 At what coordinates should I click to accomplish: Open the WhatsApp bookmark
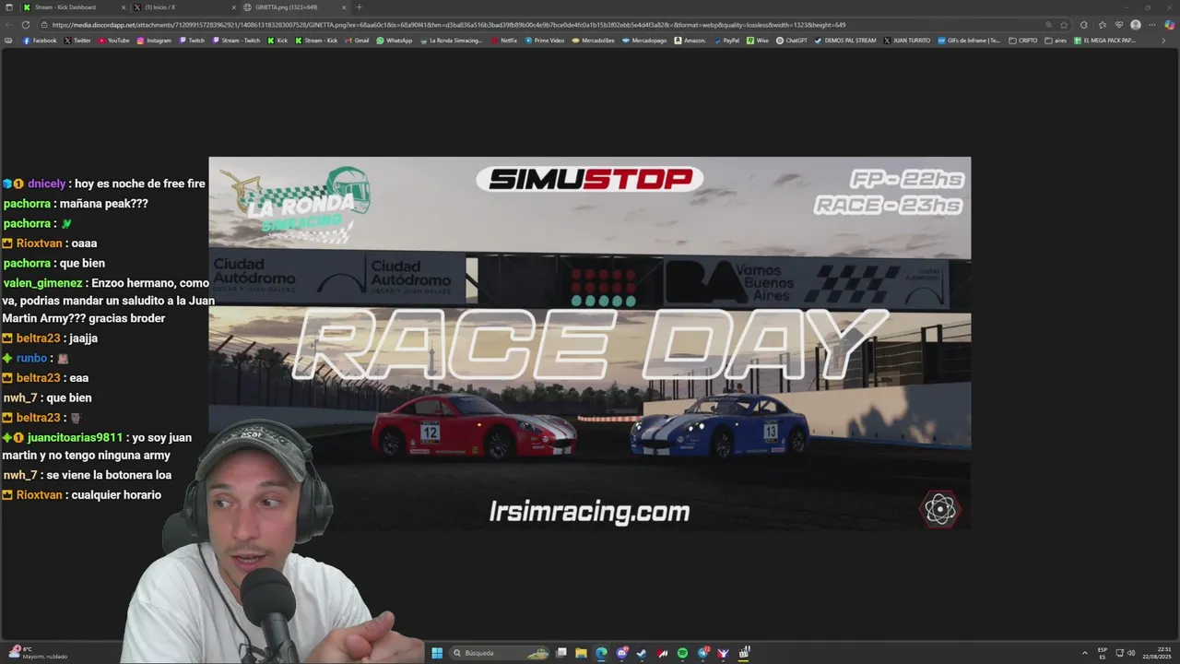point(395,41)
